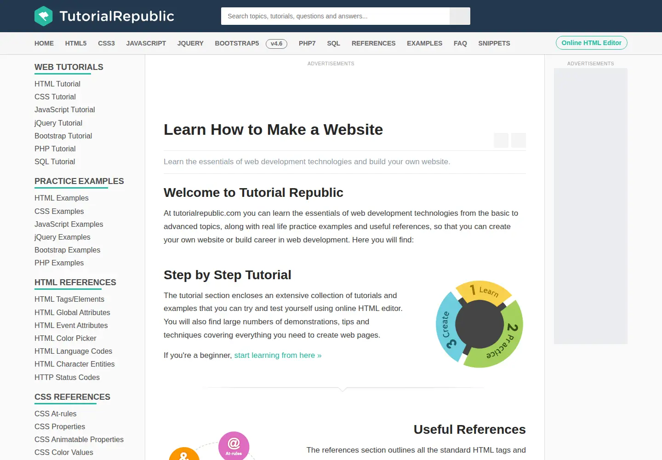Open SQL Tutorial sidebar link
This screenshot has width=662, height=460.
(x=55, y=161)
